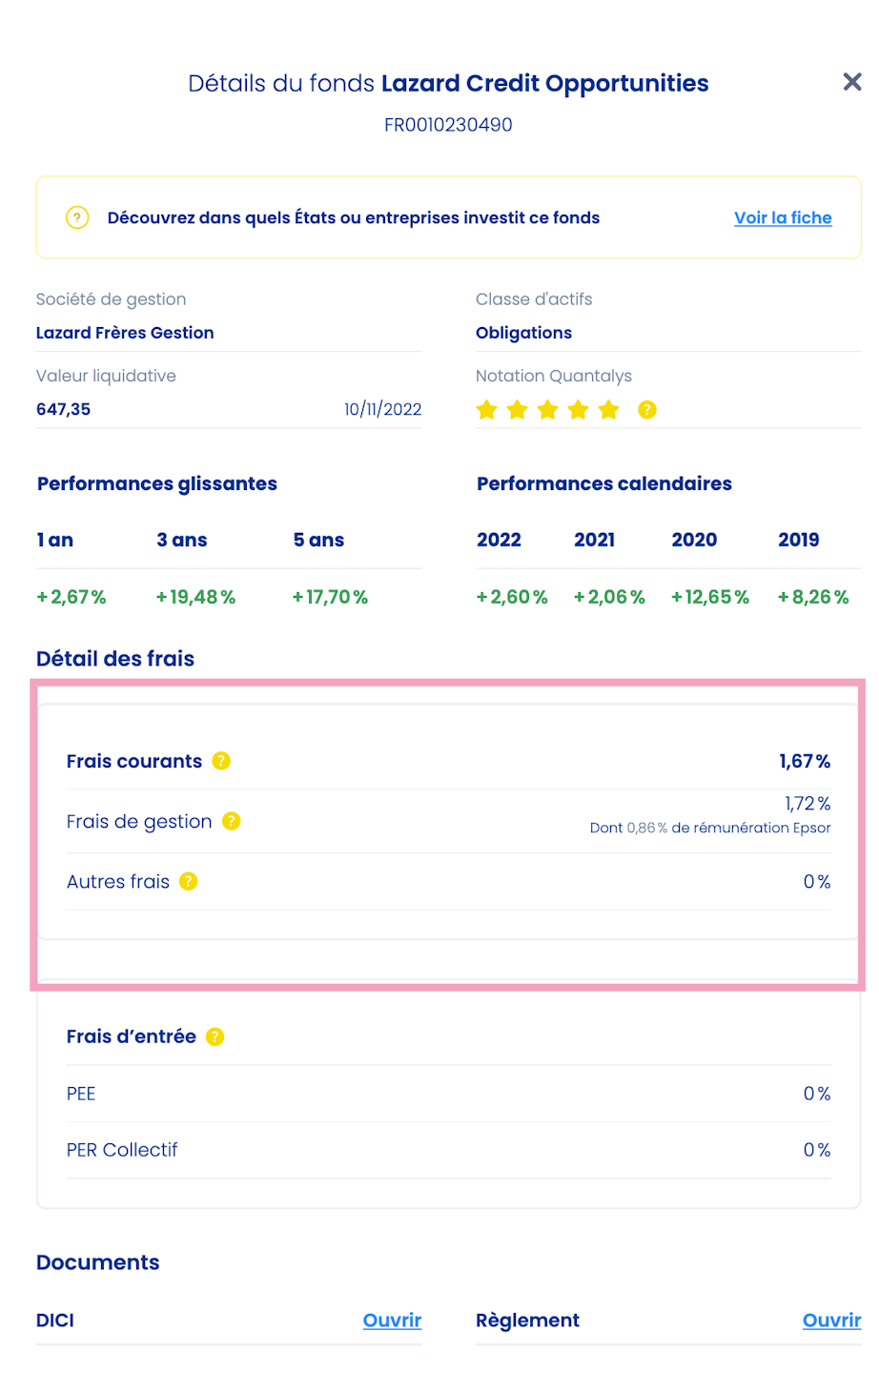Open the Voir la fiche link

click(x=783, y=217)
